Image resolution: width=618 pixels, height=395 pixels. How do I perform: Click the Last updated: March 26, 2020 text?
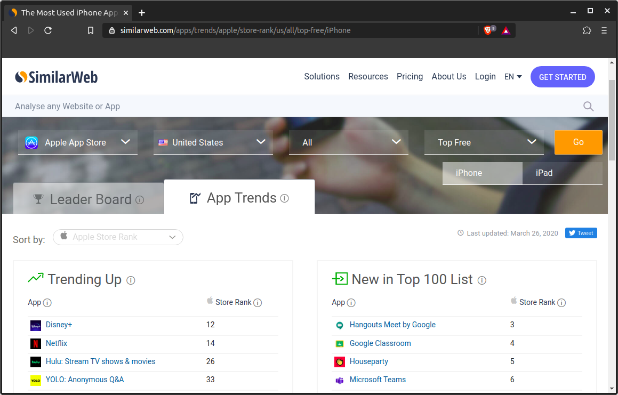click(512, 233)
